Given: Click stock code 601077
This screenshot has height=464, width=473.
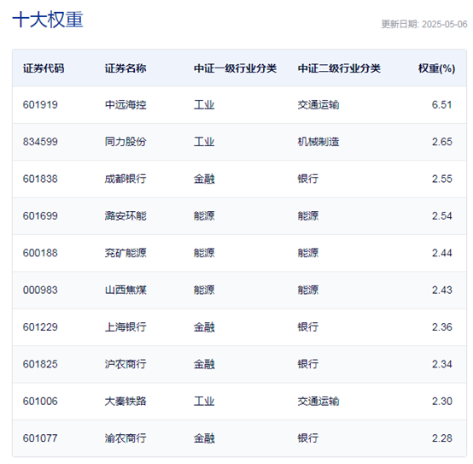Looking at the screenshot, I should pyautogui.click(x=40, y=438).
